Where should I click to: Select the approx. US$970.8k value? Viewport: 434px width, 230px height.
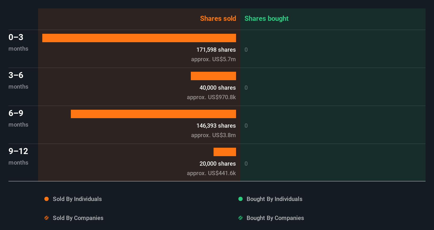[211, 97]
